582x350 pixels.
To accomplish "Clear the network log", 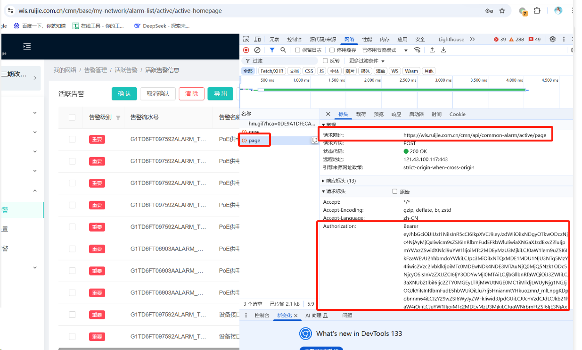I will tap(257, 50).
